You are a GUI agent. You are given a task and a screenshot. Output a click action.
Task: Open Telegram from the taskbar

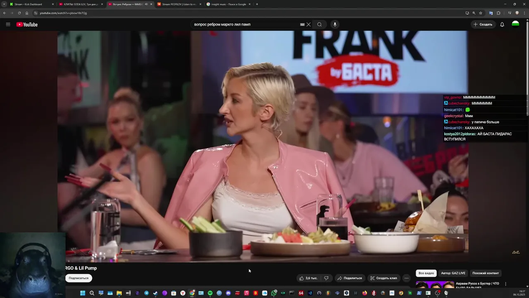click(146, 293)
